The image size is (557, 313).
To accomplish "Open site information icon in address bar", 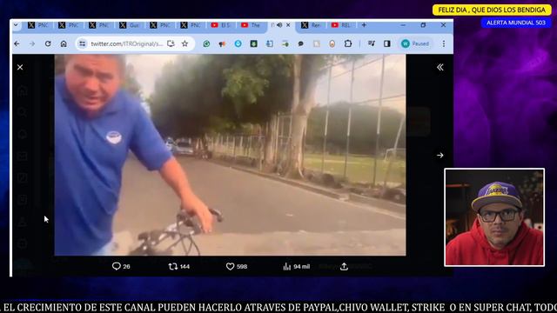I will click(82, 43).
